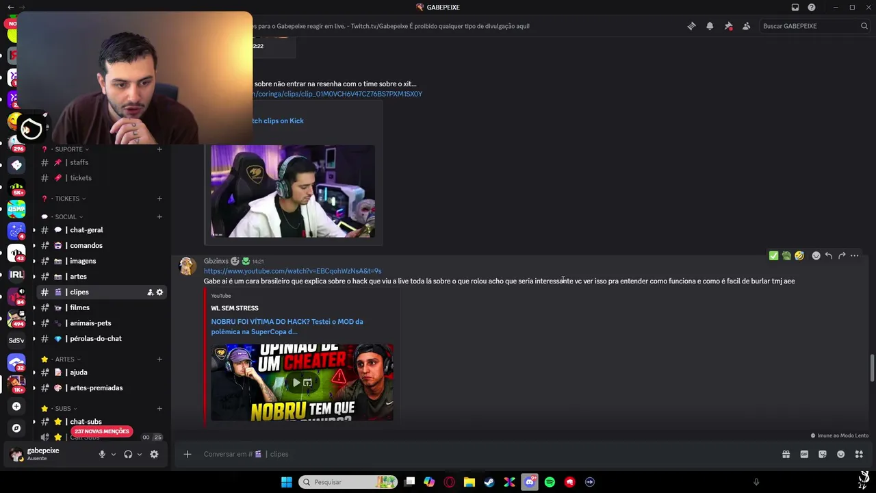Viewport: 876px width, 493px height.
Task: Click inside the Buscar GABEPEIXE search field
Action: coord(815,26)
